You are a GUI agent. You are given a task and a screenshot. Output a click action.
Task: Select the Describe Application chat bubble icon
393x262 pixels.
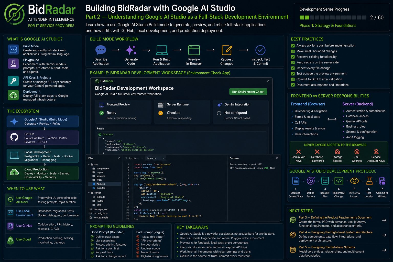pos(101,50)
